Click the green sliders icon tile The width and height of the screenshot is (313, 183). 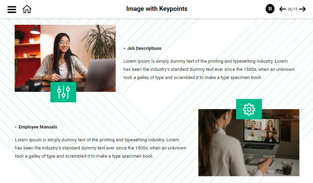(x=63, y=92)
